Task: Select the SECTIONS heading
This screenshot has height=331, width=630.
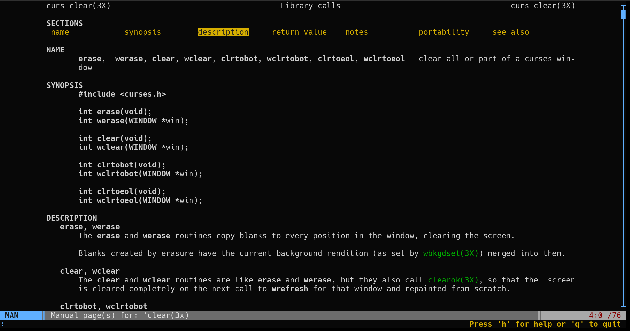Action: point(64,23)
